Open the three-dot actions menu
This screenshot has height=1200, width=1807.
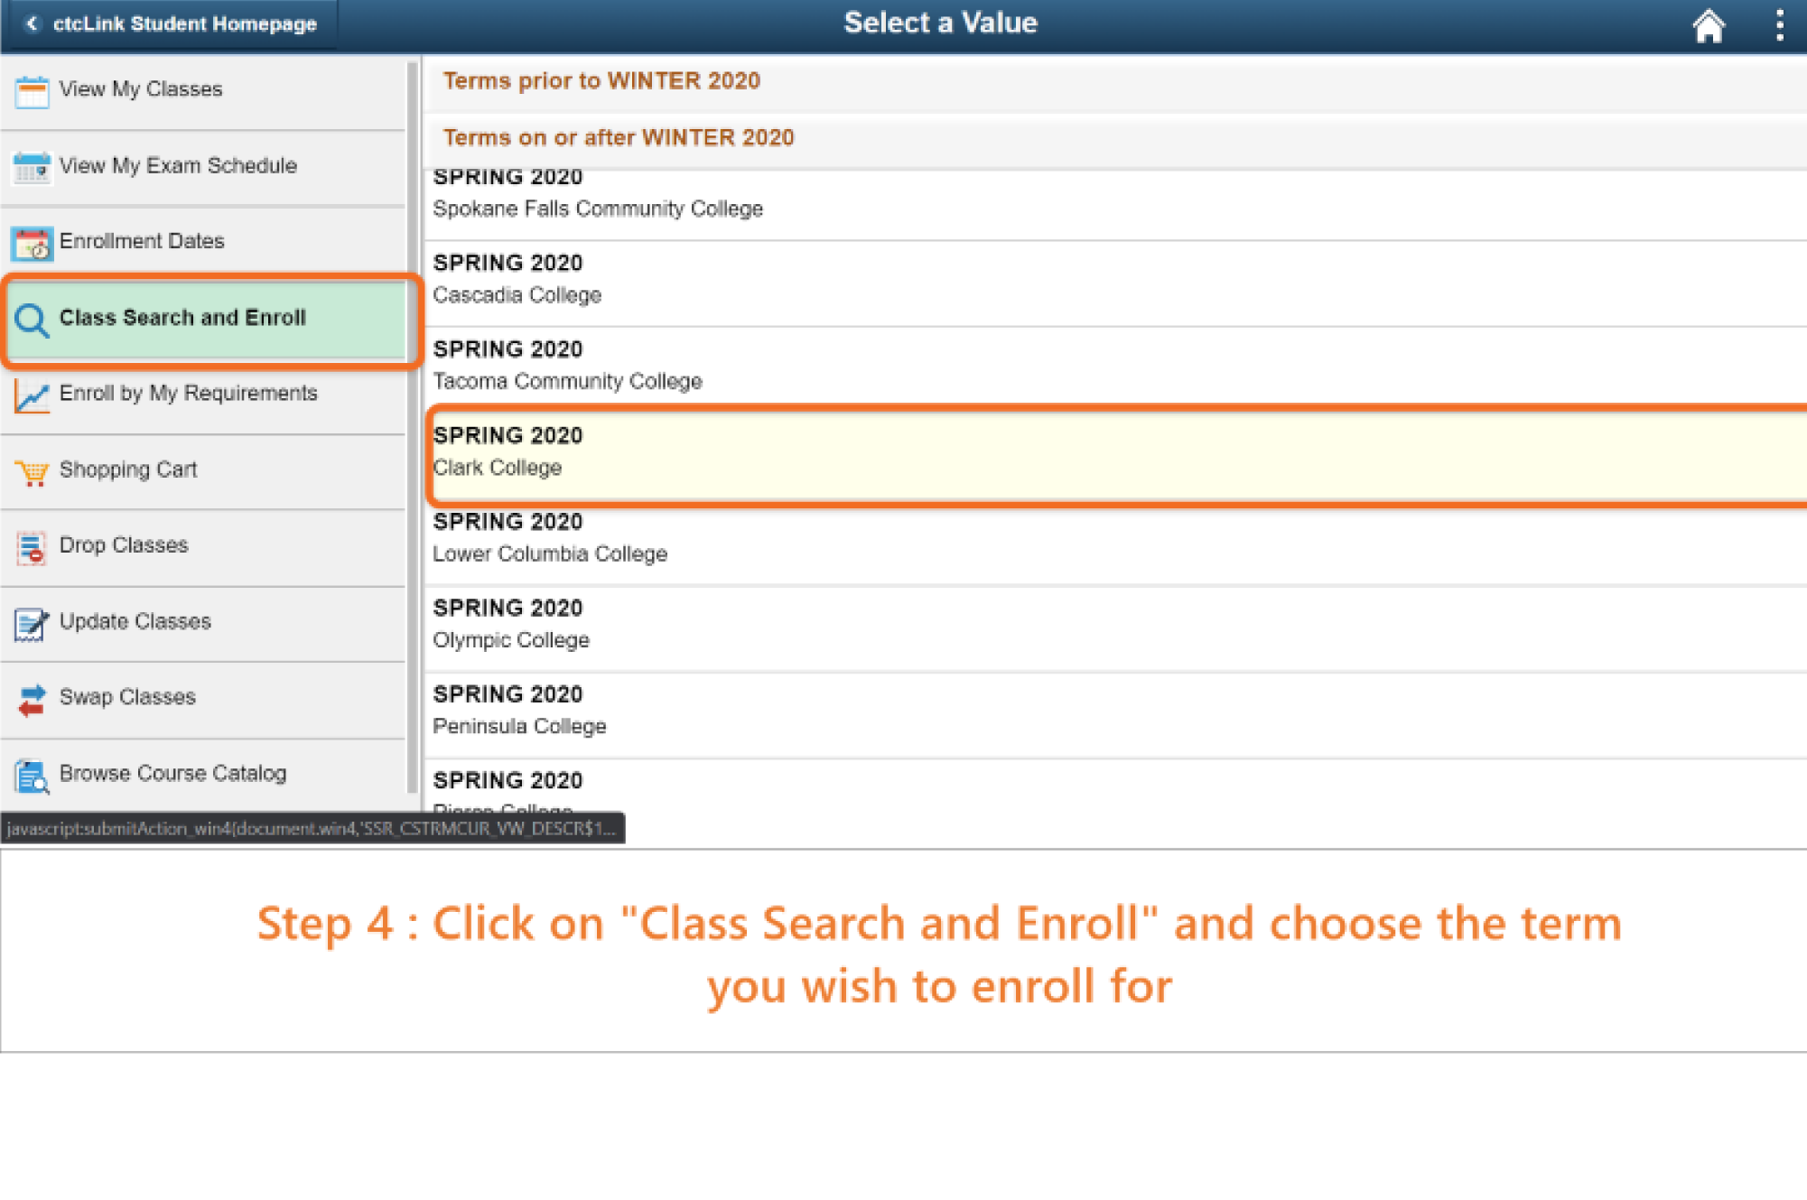tap(1779, 25)
